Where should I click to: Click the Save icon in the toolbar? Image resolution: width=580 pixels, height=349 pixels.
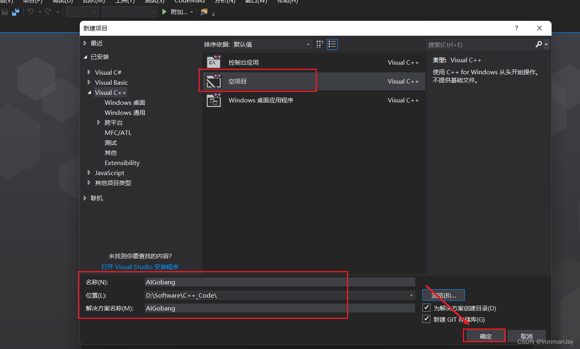coord(5,12)
